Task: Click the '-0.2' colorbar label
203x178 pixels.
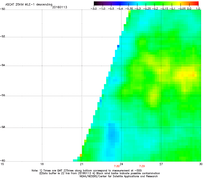Action: pos(155,9)
